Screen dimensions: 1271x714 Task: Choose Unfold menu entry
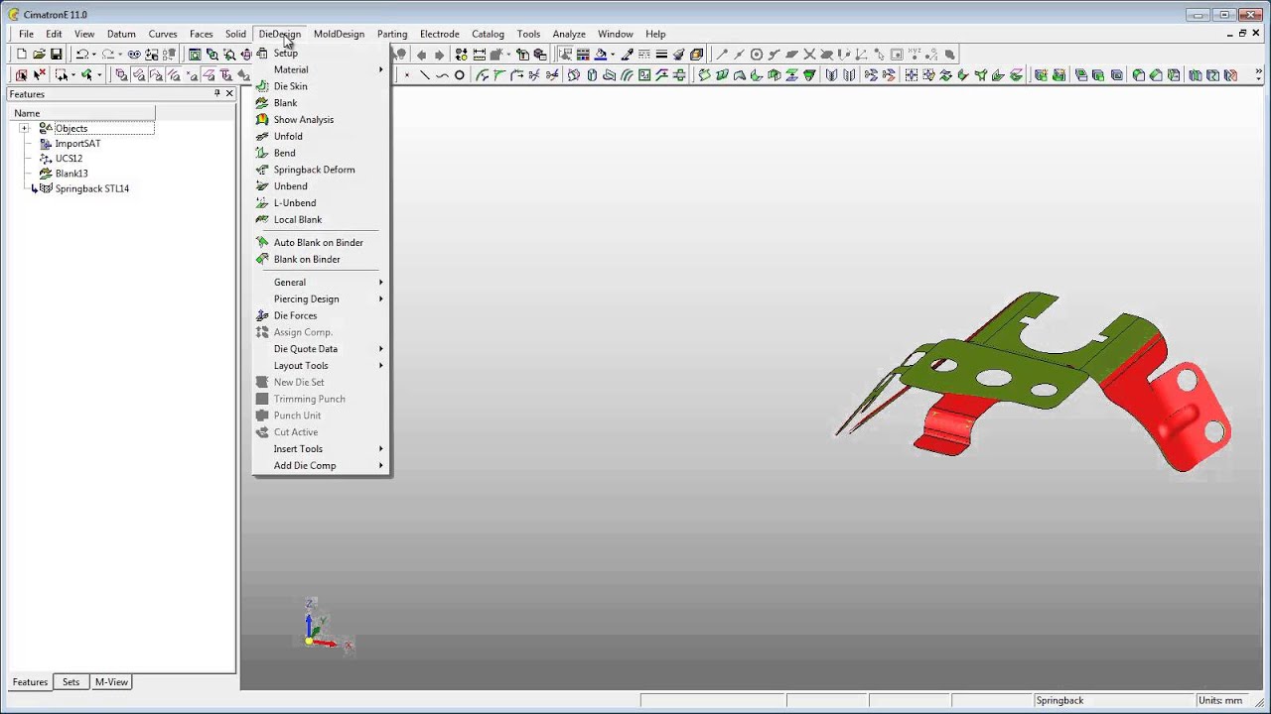pyautogui.click(x=321, y=136)
